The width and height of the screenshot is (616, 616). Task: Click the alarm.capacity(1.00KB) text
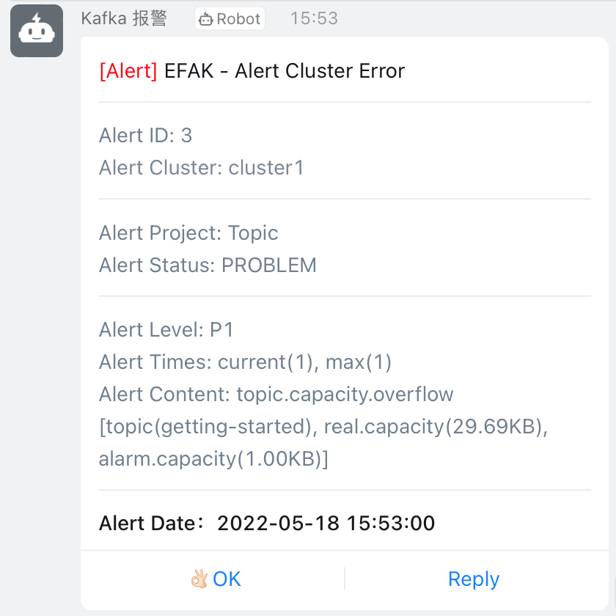pos(213,459)
